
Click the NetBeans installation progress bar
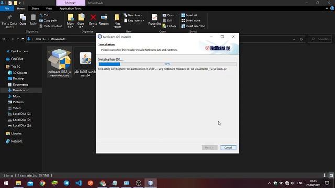click(167, 64)
